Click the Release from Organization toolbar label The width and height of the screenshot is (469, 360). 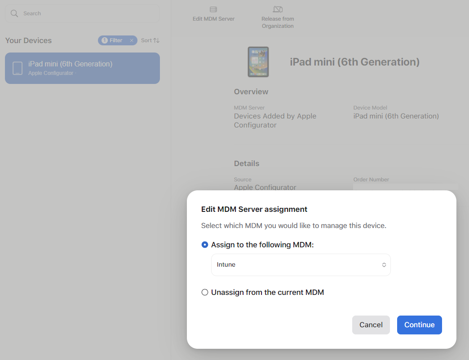click(278, 22)
